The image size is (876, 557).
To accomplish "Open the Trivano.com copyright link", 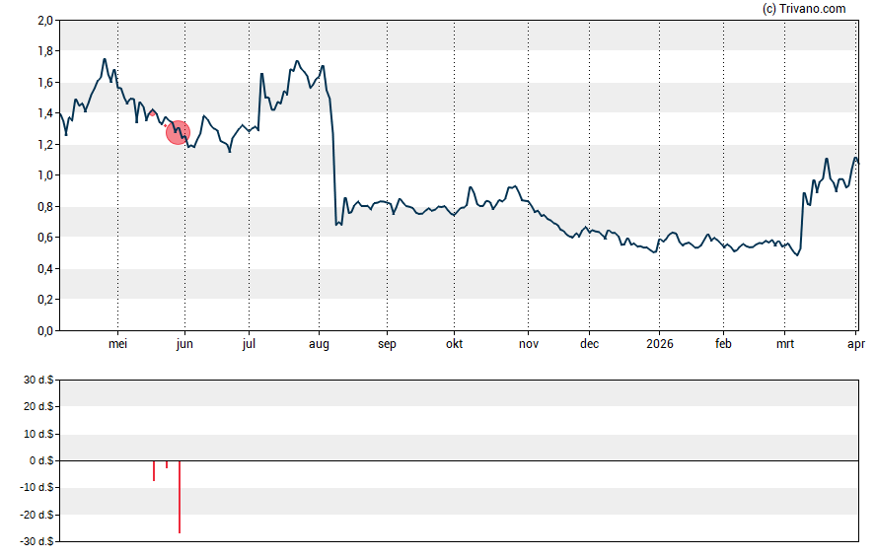I will coord(804,9).
